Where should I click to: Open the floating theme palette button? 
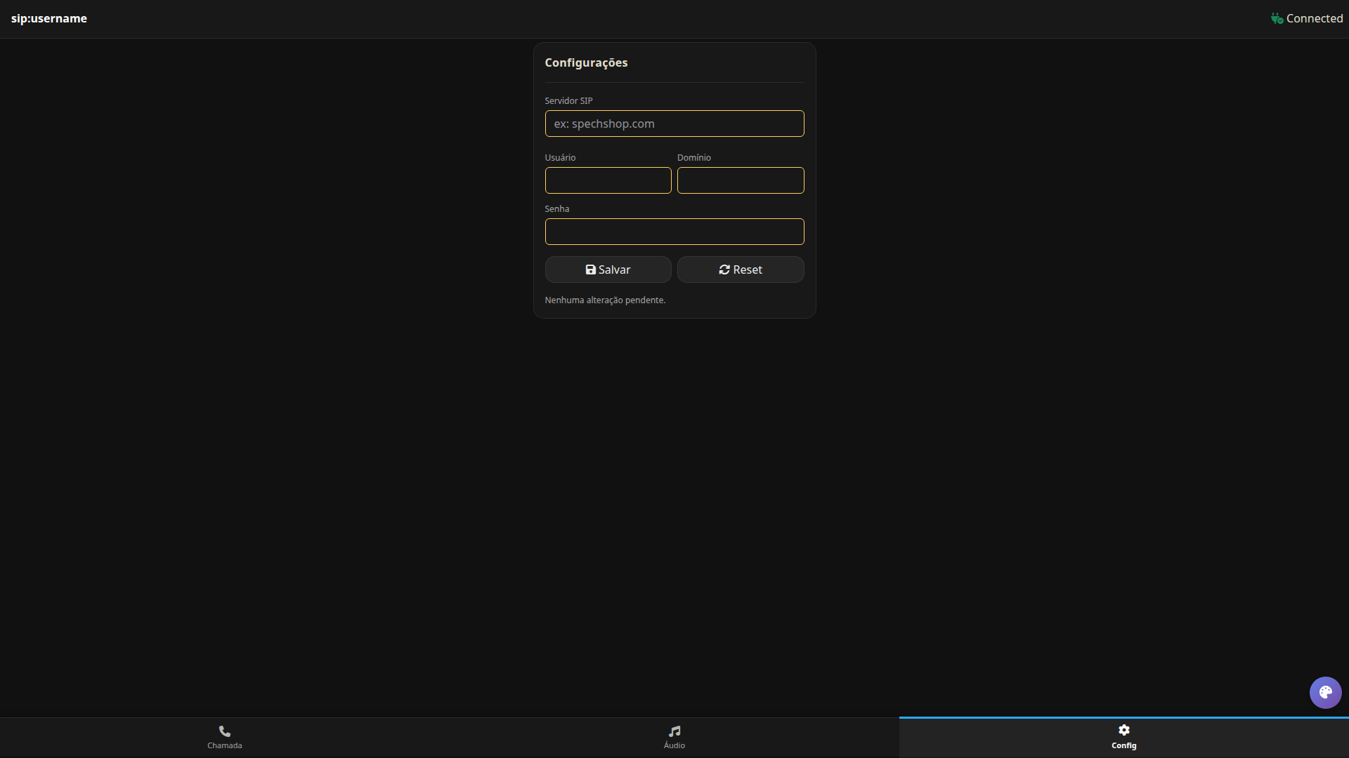(x=1326, y=693)
